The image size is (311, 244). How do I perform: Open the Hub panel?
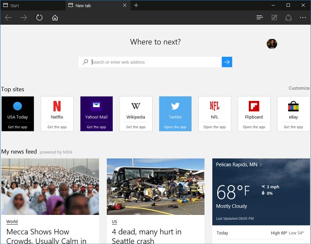(x=259, y=17)
